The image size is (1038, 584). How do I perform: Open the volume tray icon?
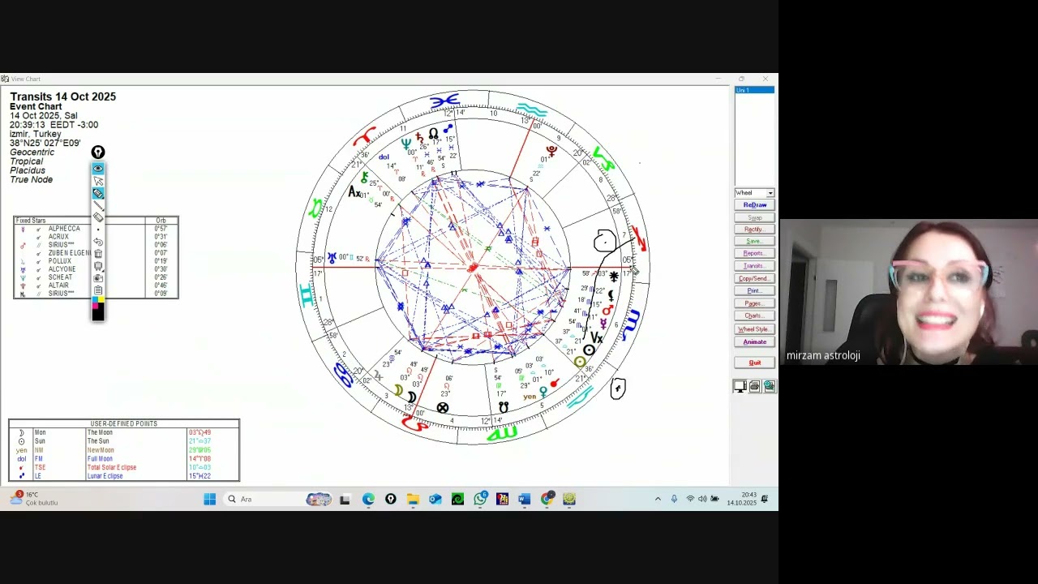click(702, 499)
